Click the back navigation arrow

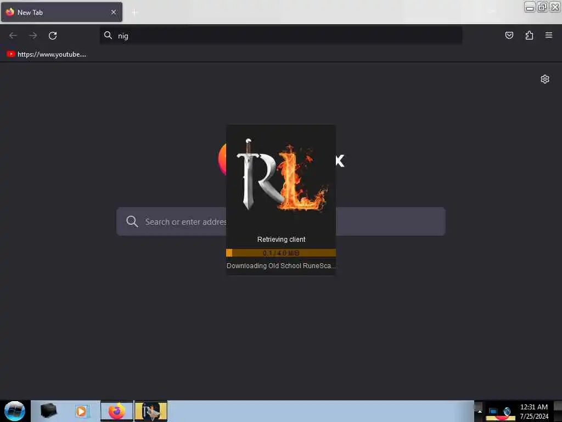pos(13,36)
